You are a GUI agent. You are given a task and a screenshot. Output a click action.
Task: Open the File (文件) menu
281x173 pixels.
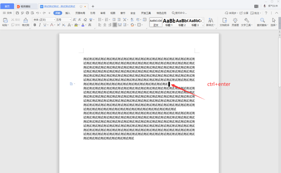7,13
